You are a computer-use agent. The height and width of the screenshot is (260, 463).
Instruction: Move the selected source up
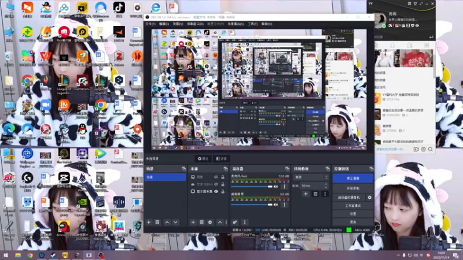(220, 222)
